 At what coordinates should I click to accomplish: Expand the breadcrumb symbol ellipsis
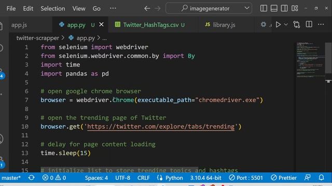coord(105,38)
